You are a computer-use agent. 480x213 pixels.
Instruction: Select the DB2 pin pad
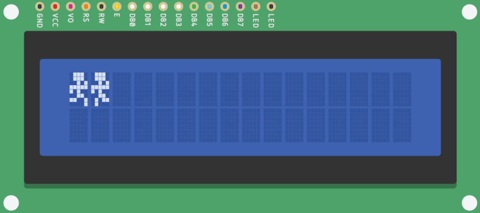(163, 7)
